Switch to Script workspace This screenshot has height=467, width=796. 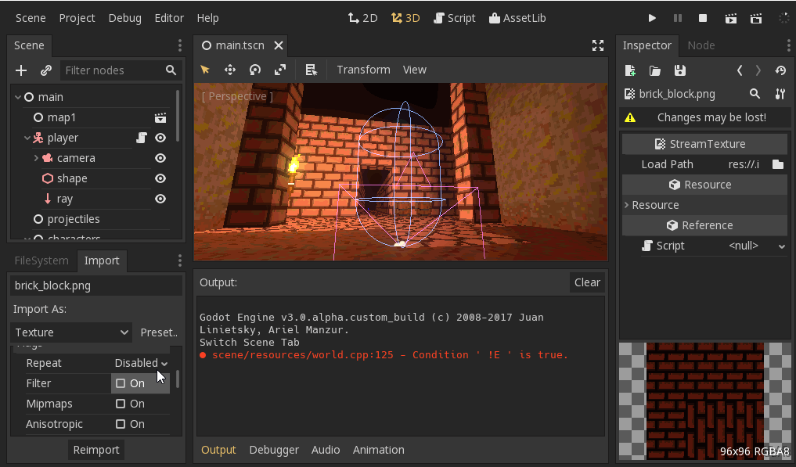pyautogui.click(x=454, y=18)
